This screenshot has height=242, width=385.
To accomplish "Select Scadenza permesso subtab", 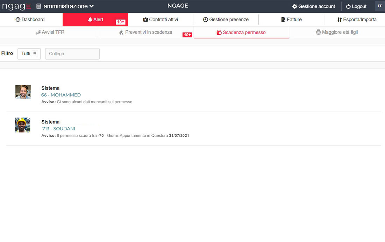I will coord(241,33).
